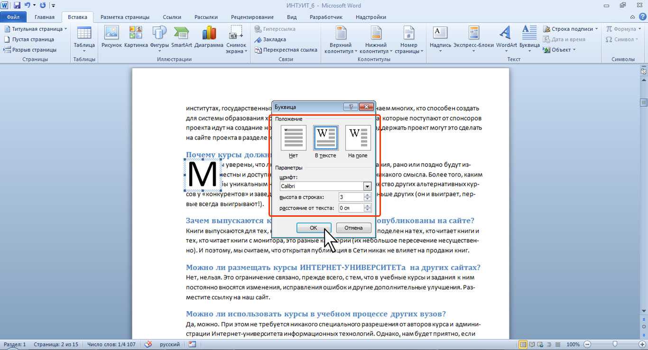The height and width of the screenshot is (350, 648).
Task: Click the Save icon in quick access toolbar
Action: 17,6
